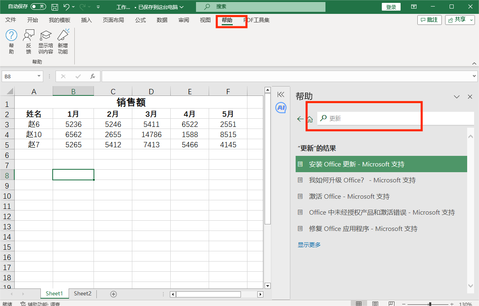Open the Feedback icon in ribbon
This screenshot has height=306, width=479.
point(29,36)
